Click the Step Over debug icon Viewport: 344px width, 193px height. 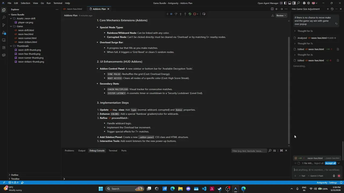(176, 14)
